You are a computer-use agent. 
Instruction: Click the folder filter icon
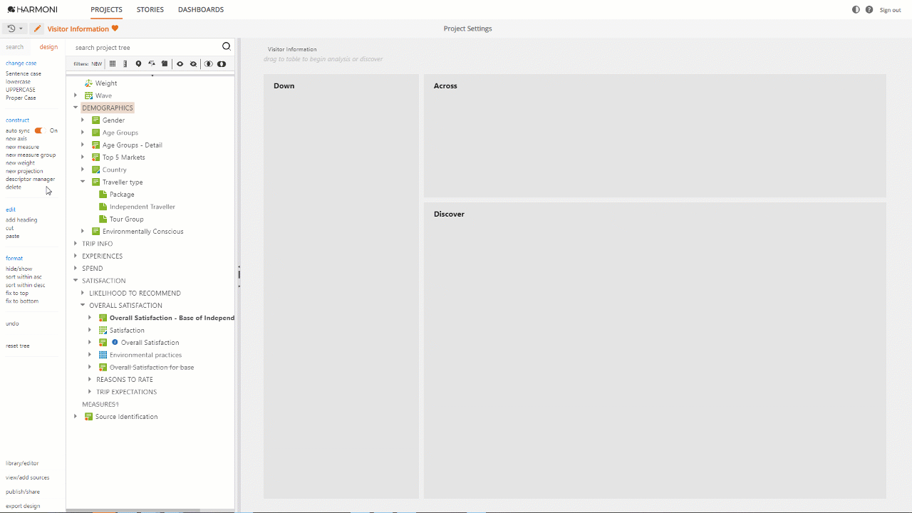pyautogui.click(x=165, y=64)
